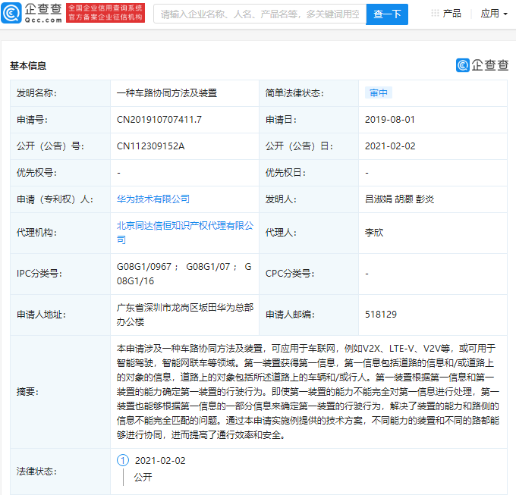Focus the company name search field
516x495 pixels.
tap(260, 14)
